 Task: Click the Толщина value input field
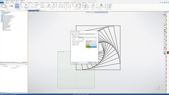point(81,39)
